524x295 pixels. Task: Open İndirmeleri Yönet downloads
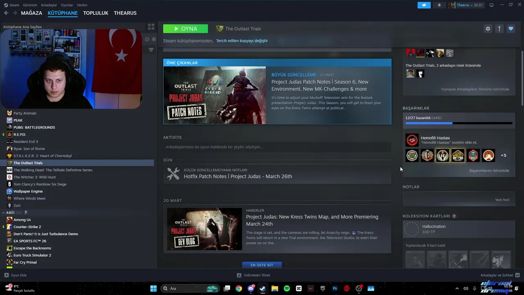tap(253, 275)
